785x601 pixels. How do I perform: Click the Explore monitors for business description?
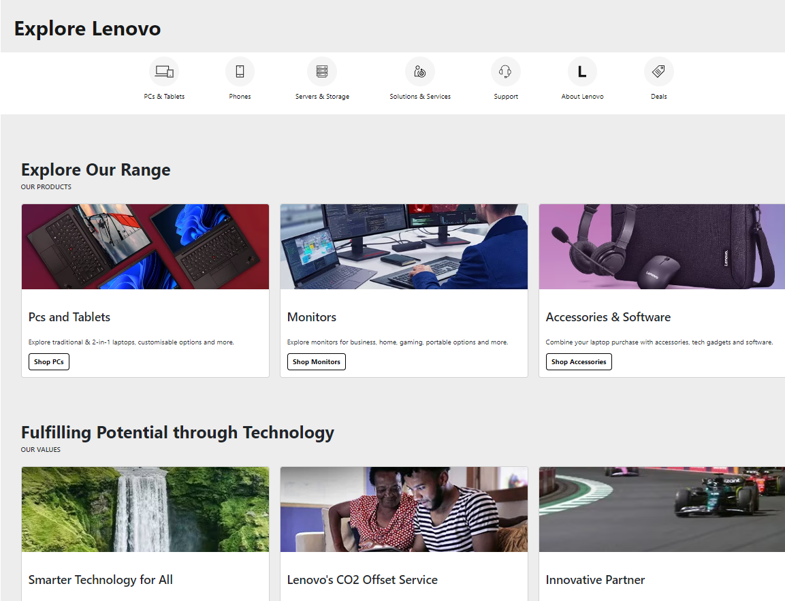pos(398,342)
